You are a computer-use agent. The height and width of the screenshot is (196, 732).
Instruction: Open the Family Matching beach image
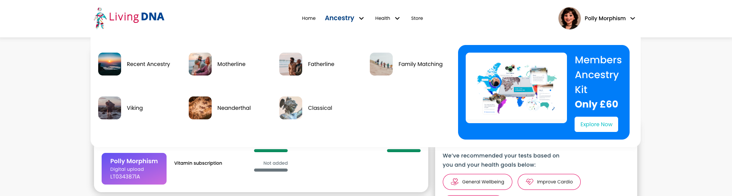[381, 64]
